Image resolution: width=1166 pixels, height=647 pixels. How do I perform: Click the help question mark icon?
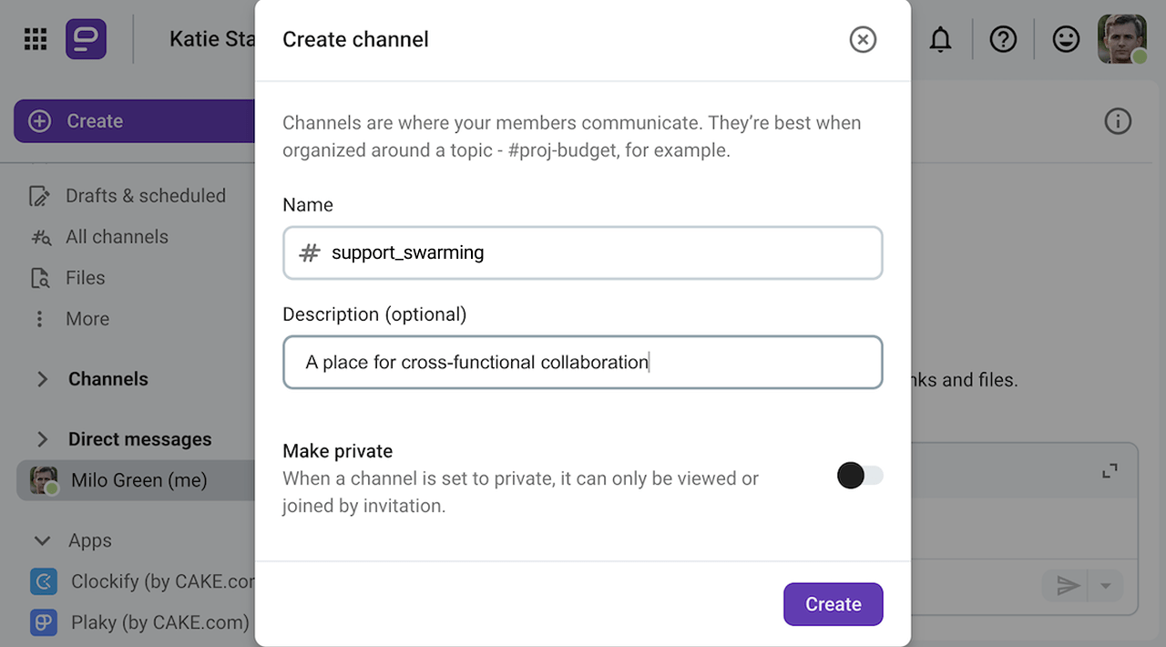click(x=1003, y=39)
